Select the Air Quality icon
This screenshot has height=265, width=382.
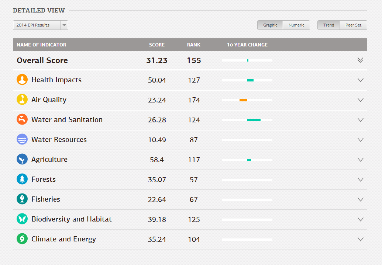(x=22, y=100)
